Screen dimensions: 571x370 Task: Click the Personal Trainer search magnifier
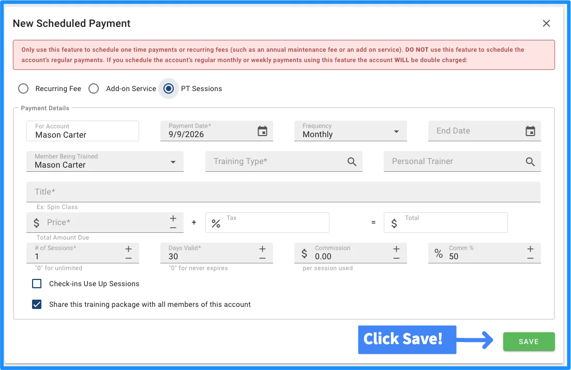pyautogui.click(x=530, y=161)
